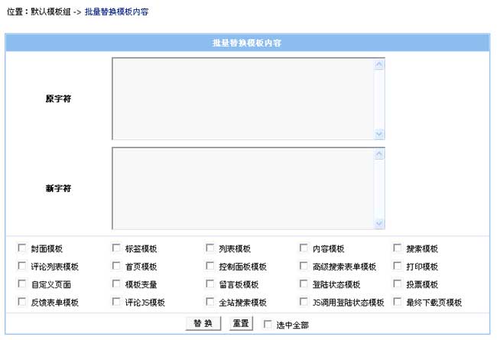497x340 pixels.
Task: Check the 封面模板 checkbox
Action: tap(21, 248)
